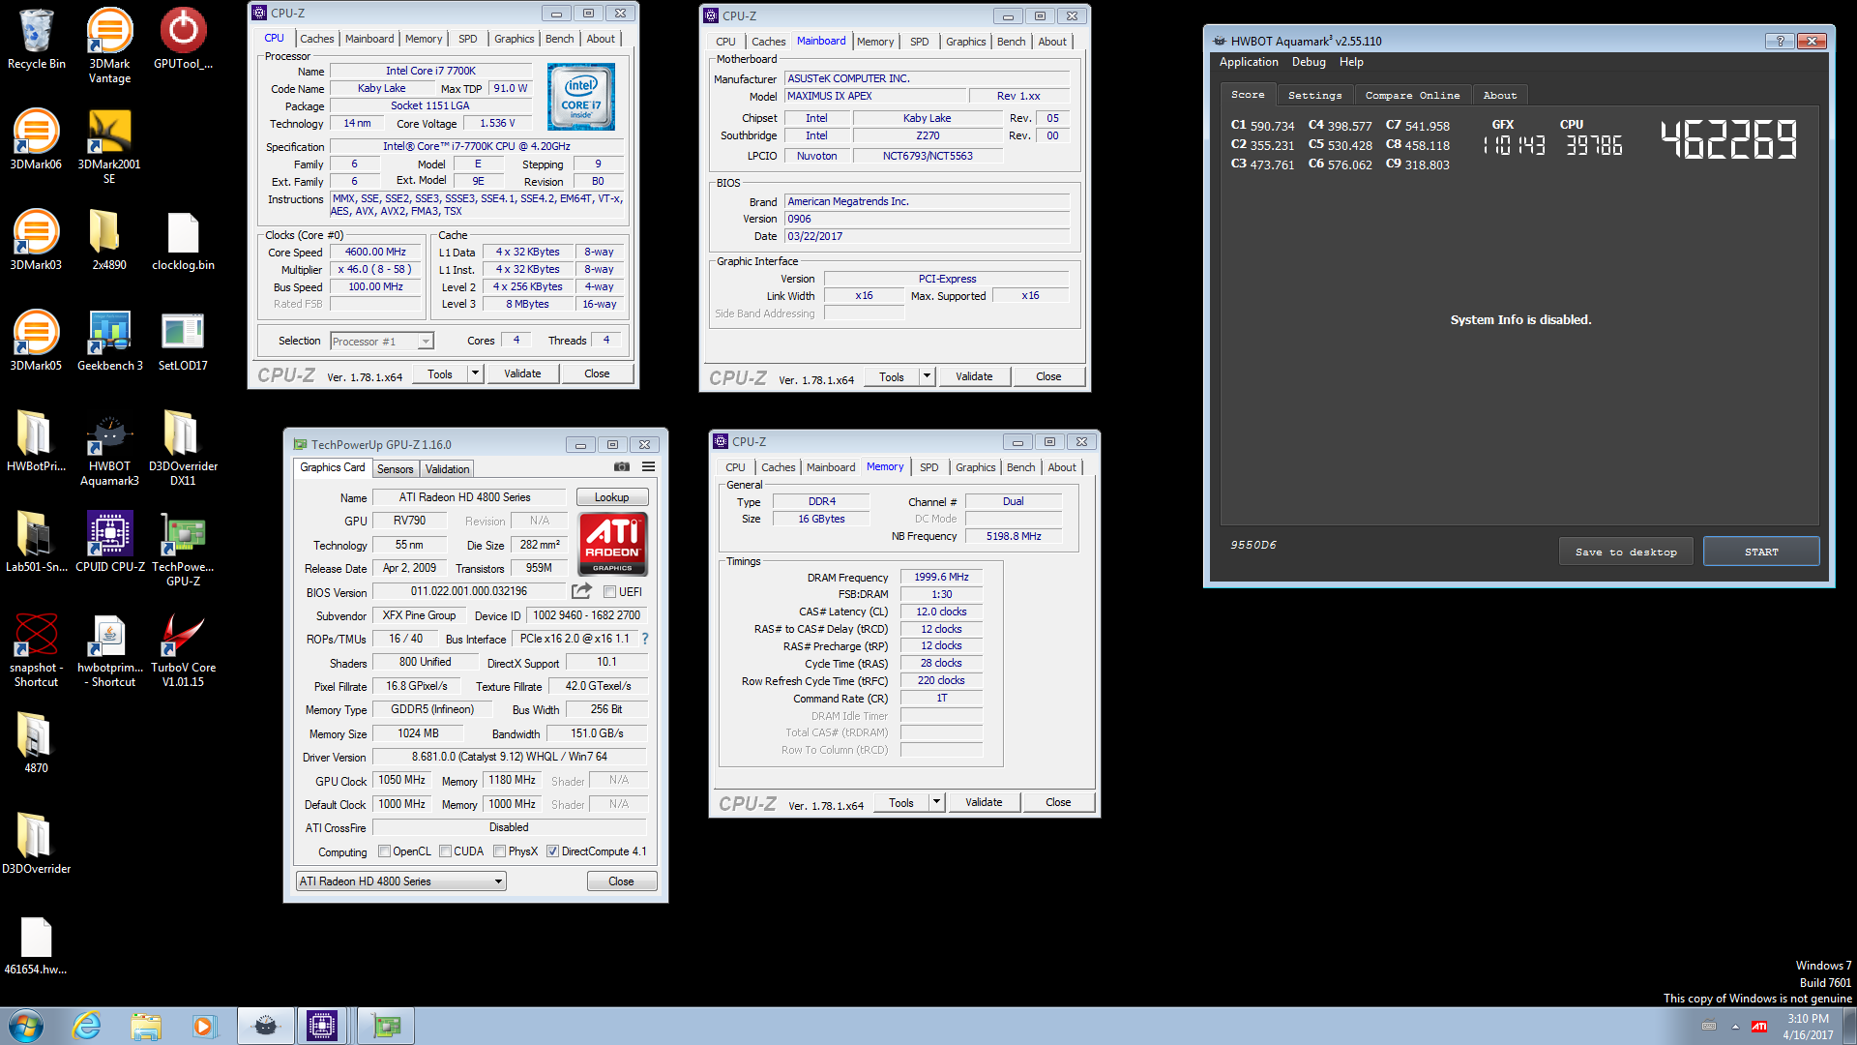Open the 2x4890 folder icon
Viewport: 1857px width, 1045px height.
(109, 240)
